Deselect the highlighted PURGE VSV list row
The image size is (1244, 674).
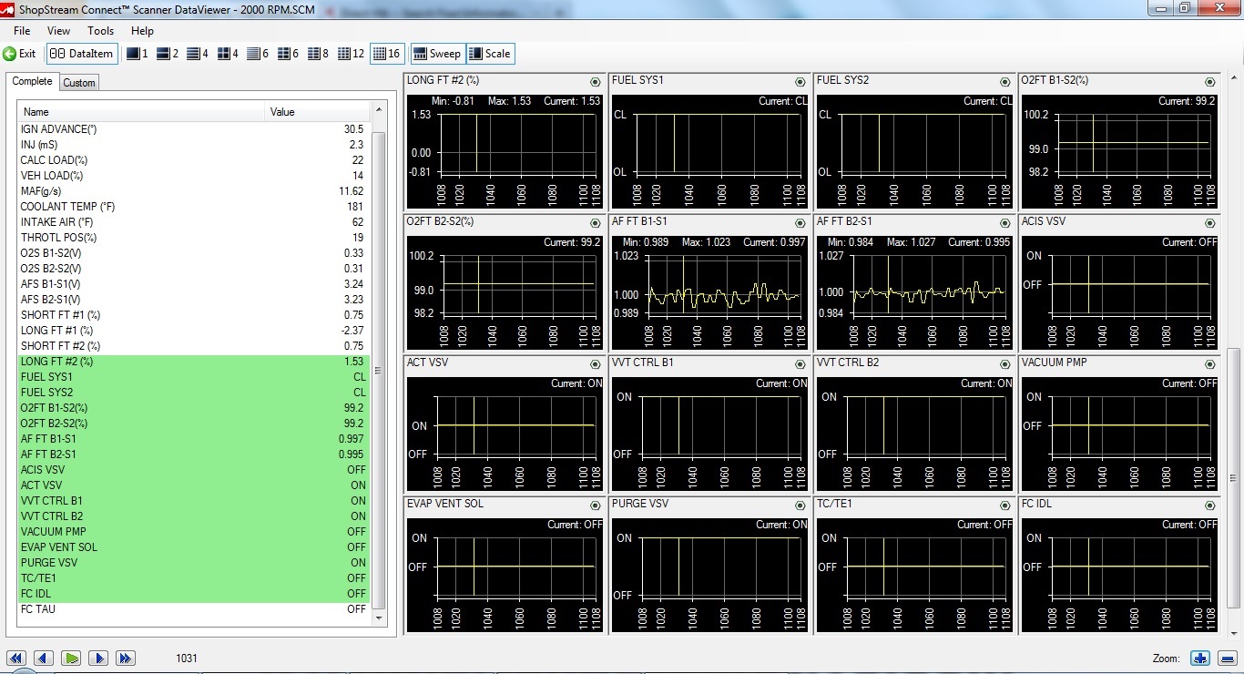194,563
